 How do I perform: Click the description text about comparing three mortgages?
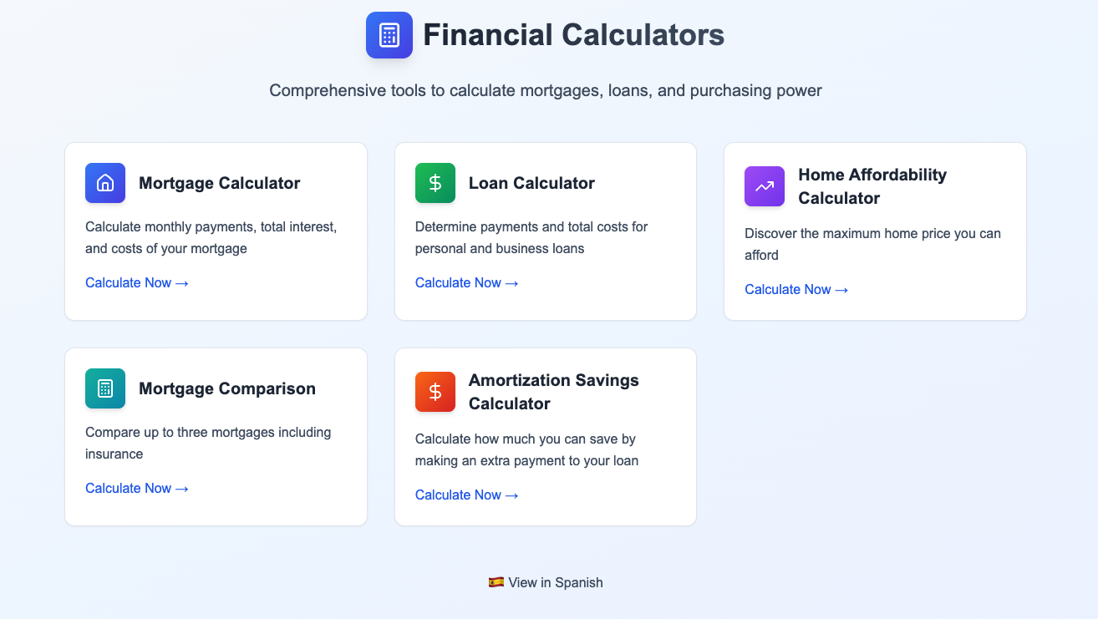(x=208, y=443)
